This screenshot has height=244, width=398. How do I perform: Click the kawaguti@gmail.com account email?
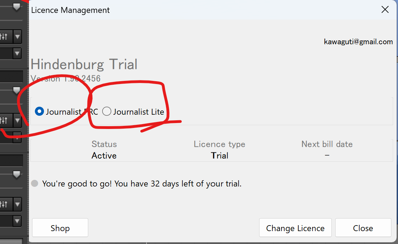click(358, 41)
